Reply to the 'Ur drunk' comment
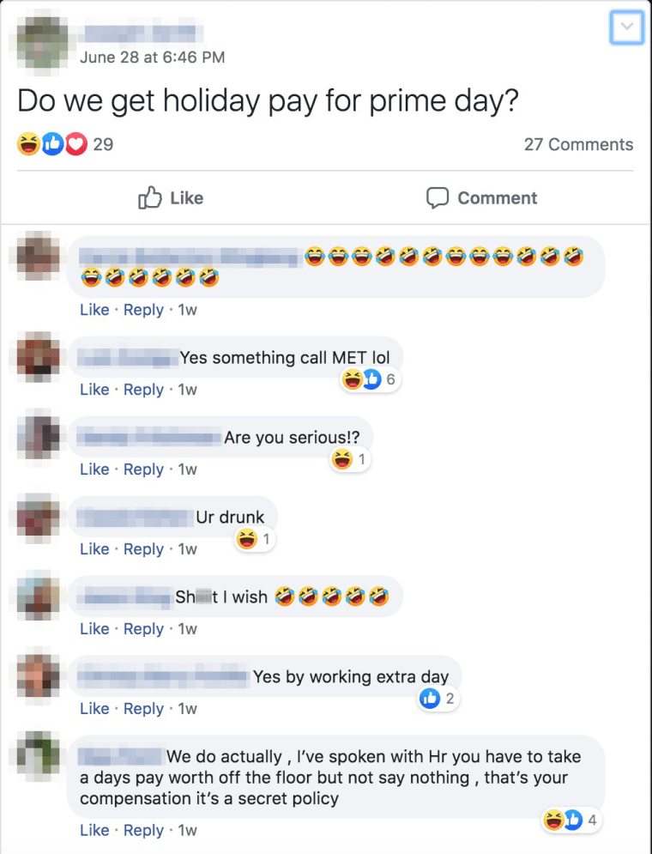 coord(143,549)
